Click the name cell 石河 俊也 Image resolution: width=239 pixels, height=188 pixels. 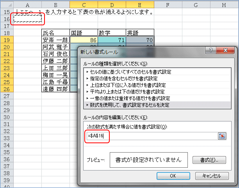pyautogui.click(x=55, y=54)
